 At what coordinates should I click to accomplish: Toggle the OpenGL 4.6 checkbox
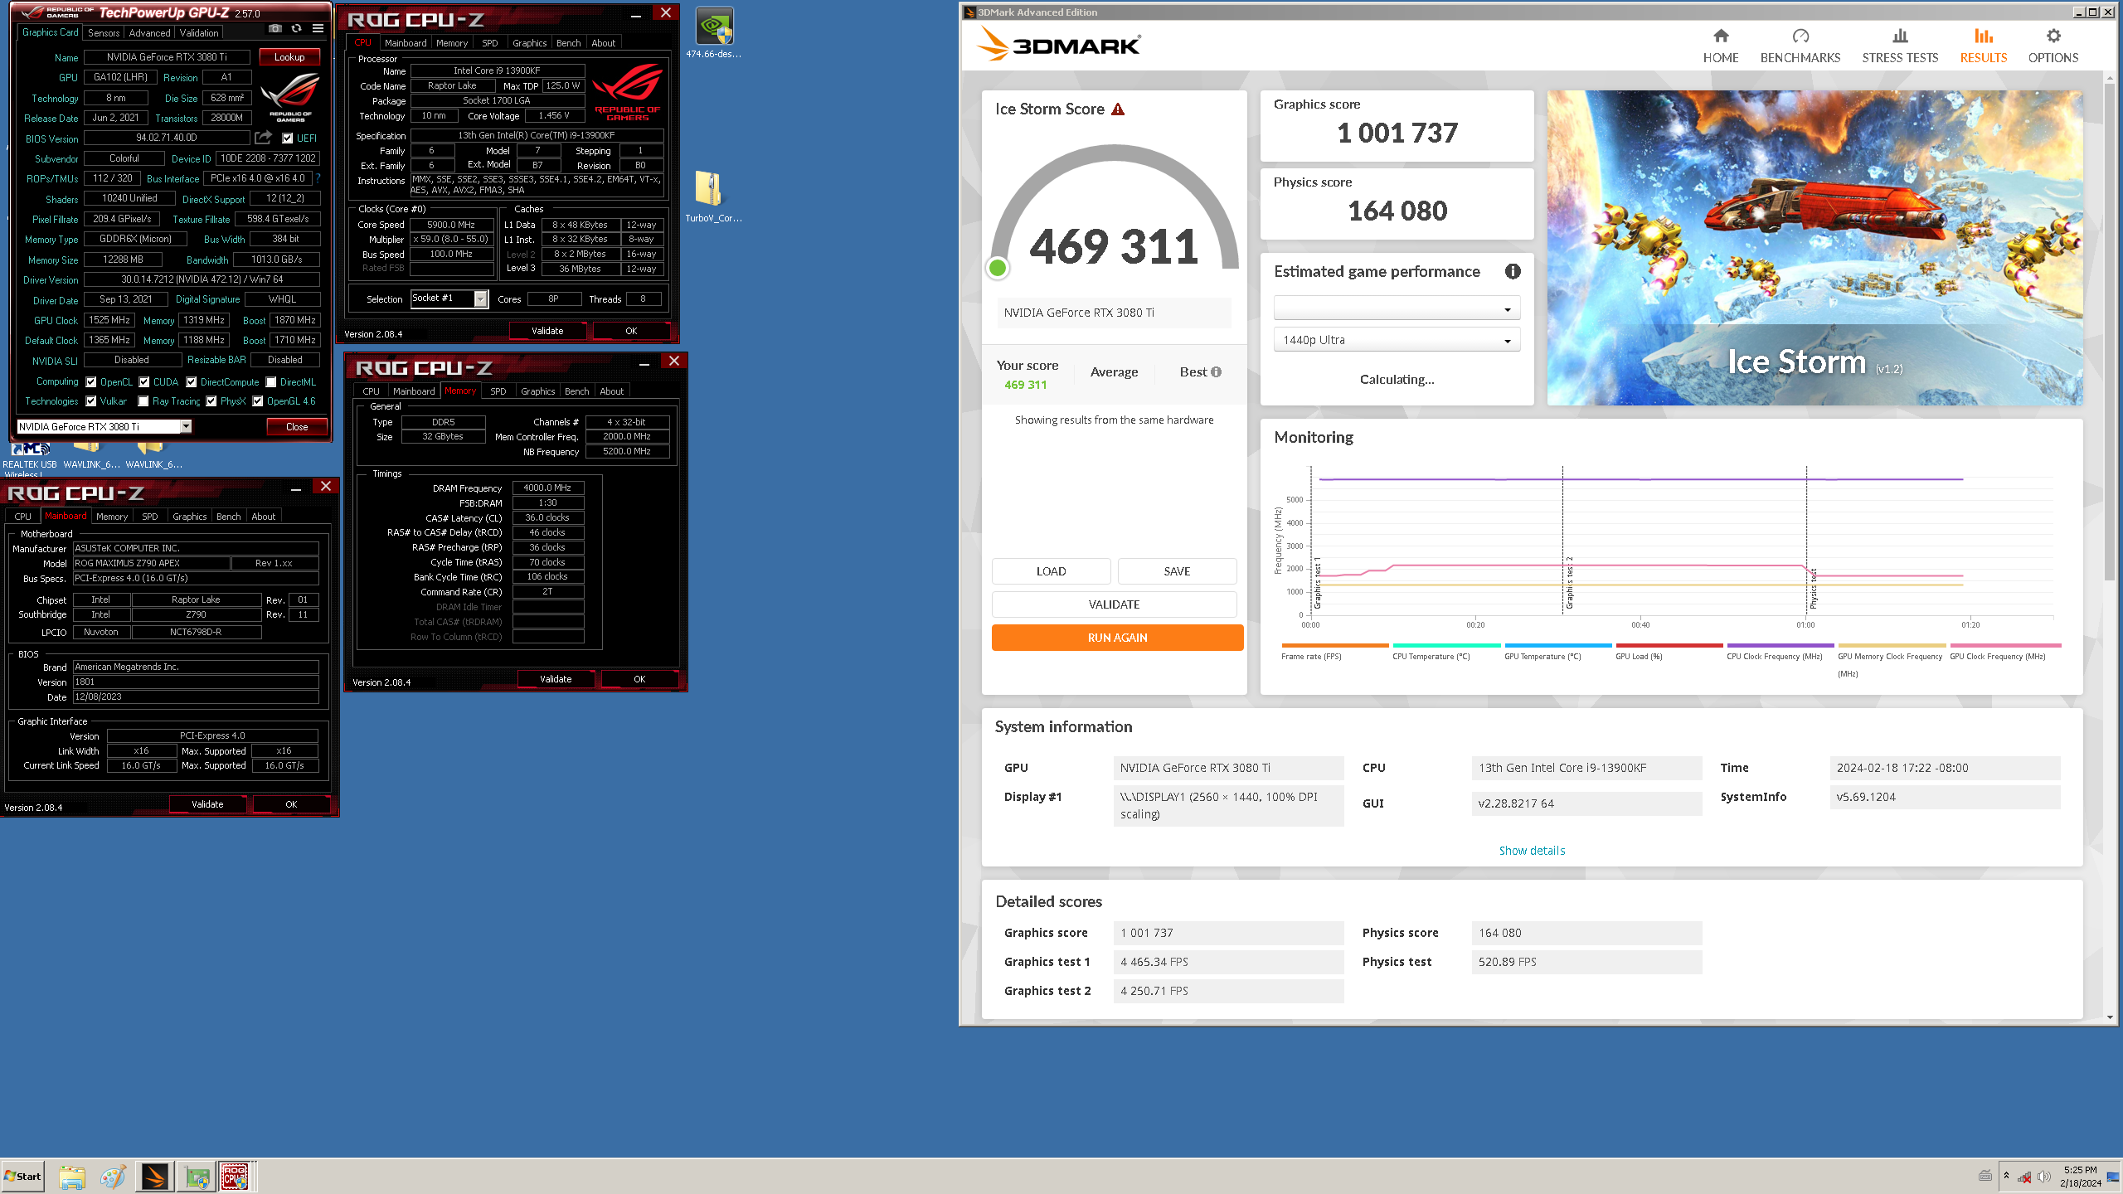(x=258, y=401)
